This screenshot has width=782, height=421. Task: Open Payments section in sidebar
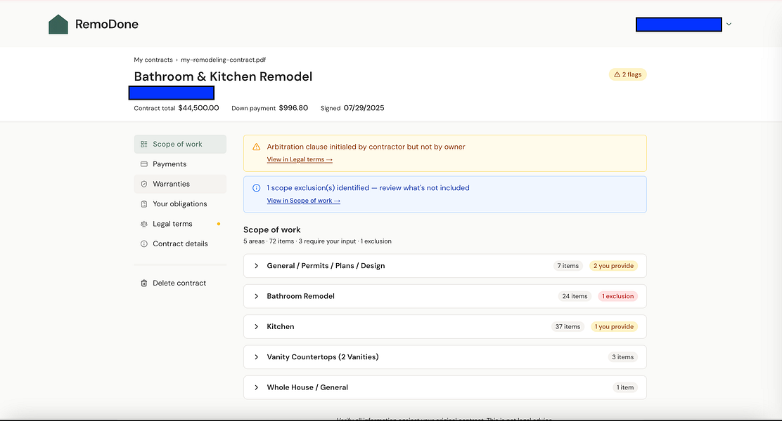coord(180,163)
